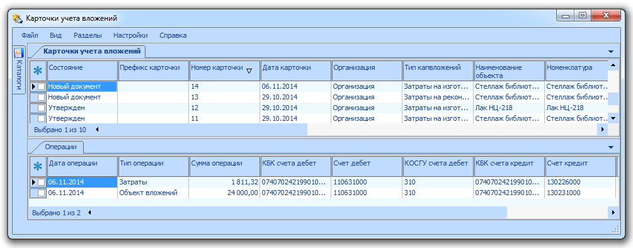Screen dimensions: 633x248
Task: Select the Новый документ cell of card 14
Action: click(x=83, y=86)
